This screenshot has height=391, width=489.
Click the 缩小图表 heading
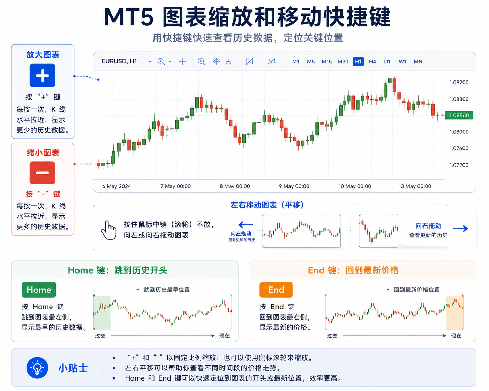[43, 153]
